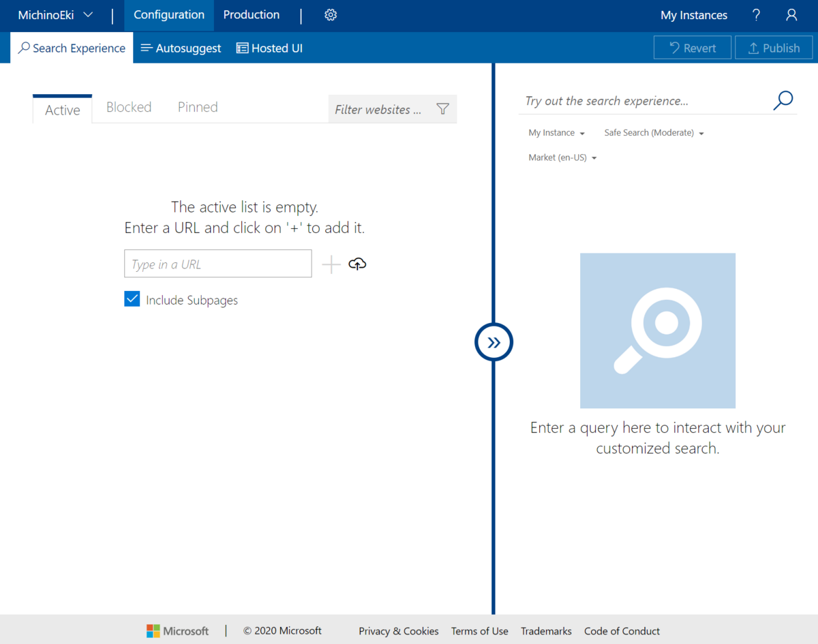Open the Terms of Use link
818x644 pixels.
pyautogui.click(x=480, y=631)
